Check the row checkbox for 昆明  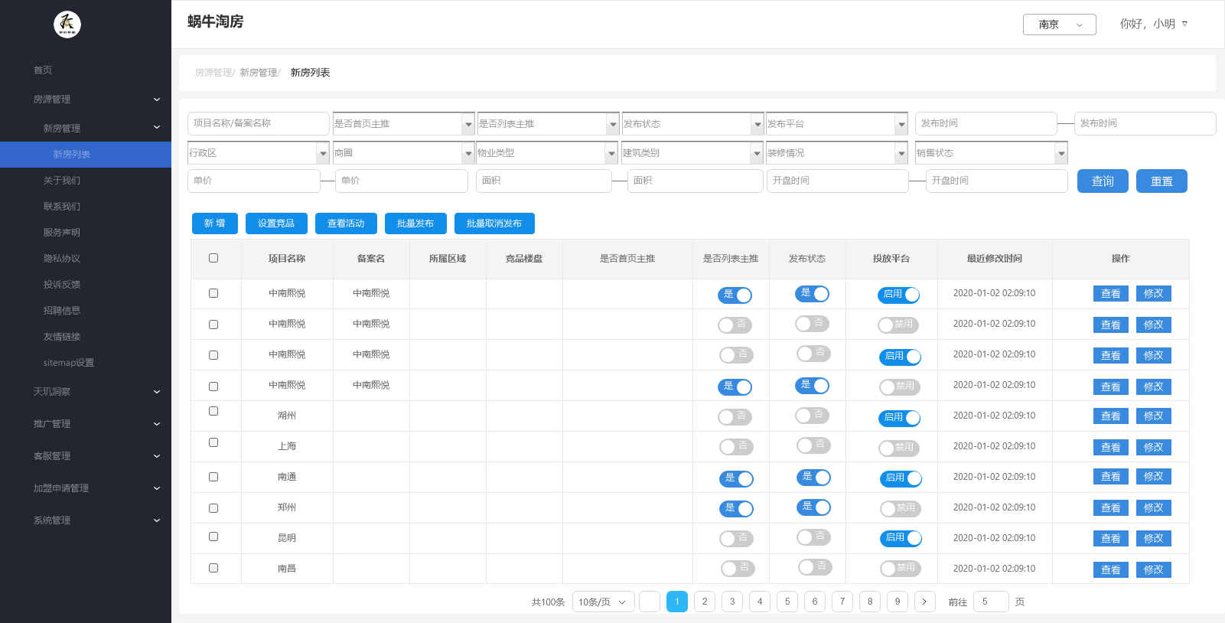[x=213, y=537]
